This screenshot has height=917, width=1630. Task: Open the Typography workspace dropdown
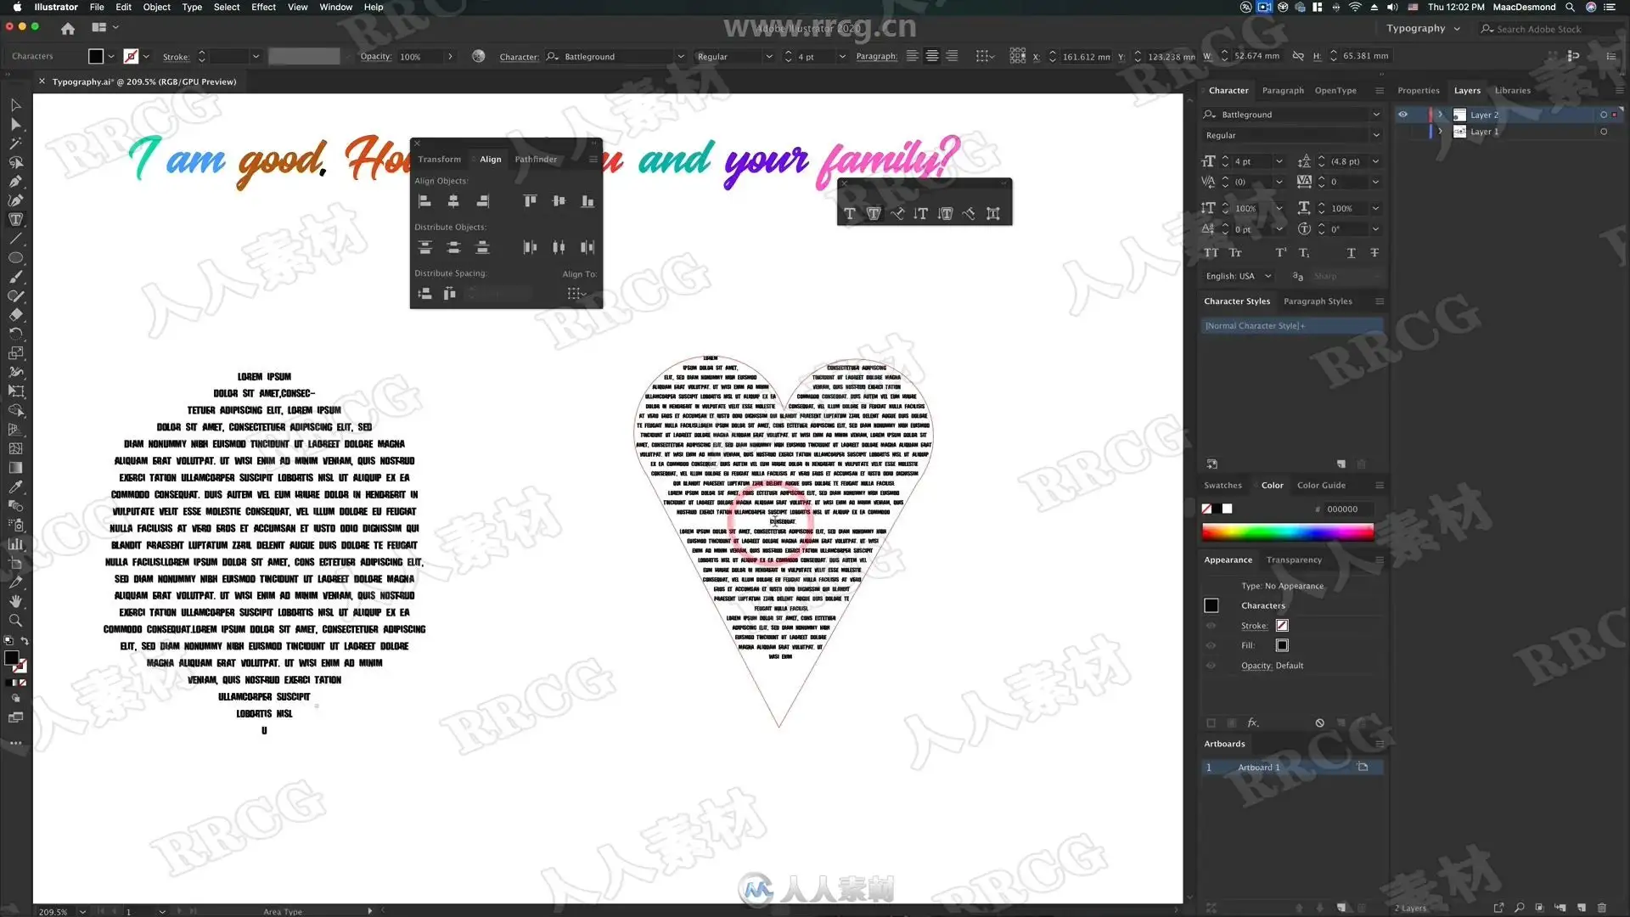[1423, 29]
